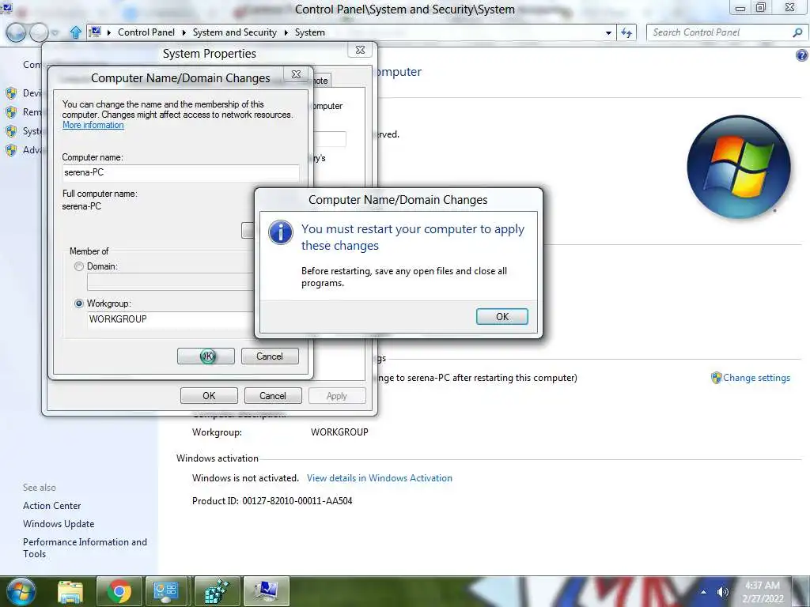Click the clock showing 4:37 AM
The height and width of the screenshot is (607, 810).
tap(763, 592)
